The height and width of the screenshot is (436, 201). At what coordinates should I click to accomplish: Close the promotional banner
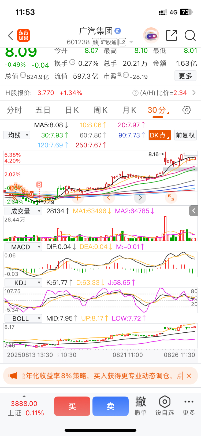point(189,376)
